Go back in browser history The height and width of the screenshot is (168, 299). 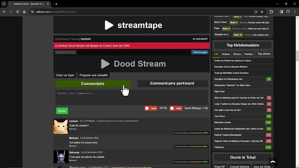pos(4,12)
